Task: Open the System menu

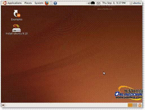Action: tap(39, 3)
